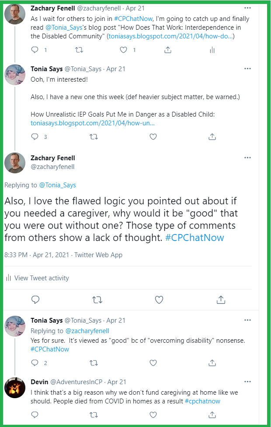Like Tonia's IEP Goals blog tweet
271x427 pixels.
153,137
